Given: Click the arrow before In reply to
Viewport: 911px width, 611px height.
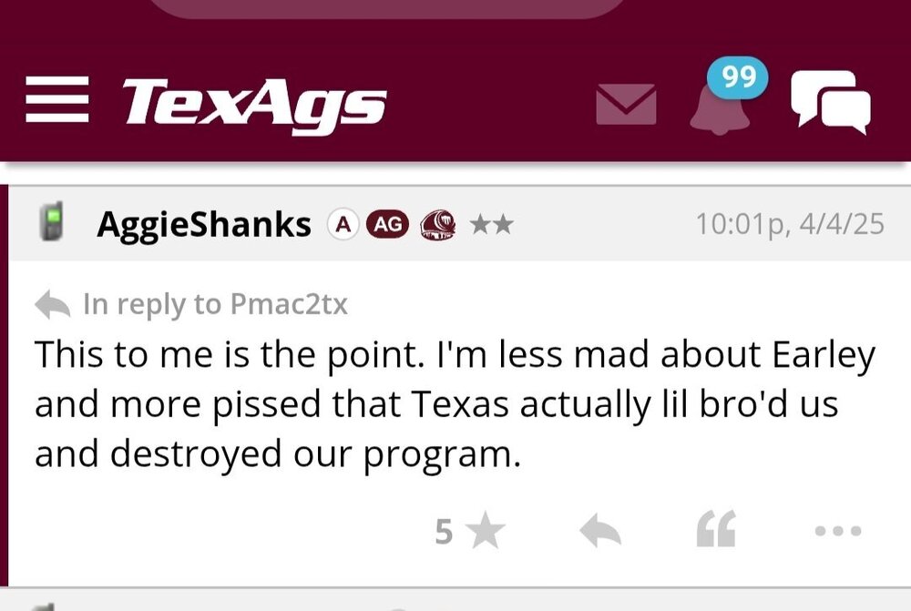Looking at the screenshot, I should pos(53,305).
